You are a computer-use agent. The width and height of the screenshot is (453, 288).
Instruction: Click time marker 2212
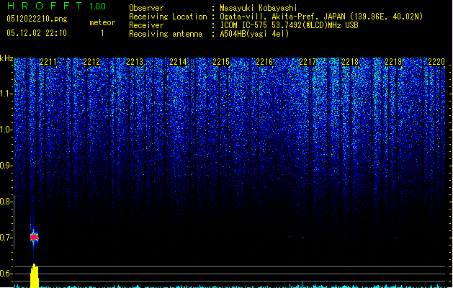coord(91,62)
